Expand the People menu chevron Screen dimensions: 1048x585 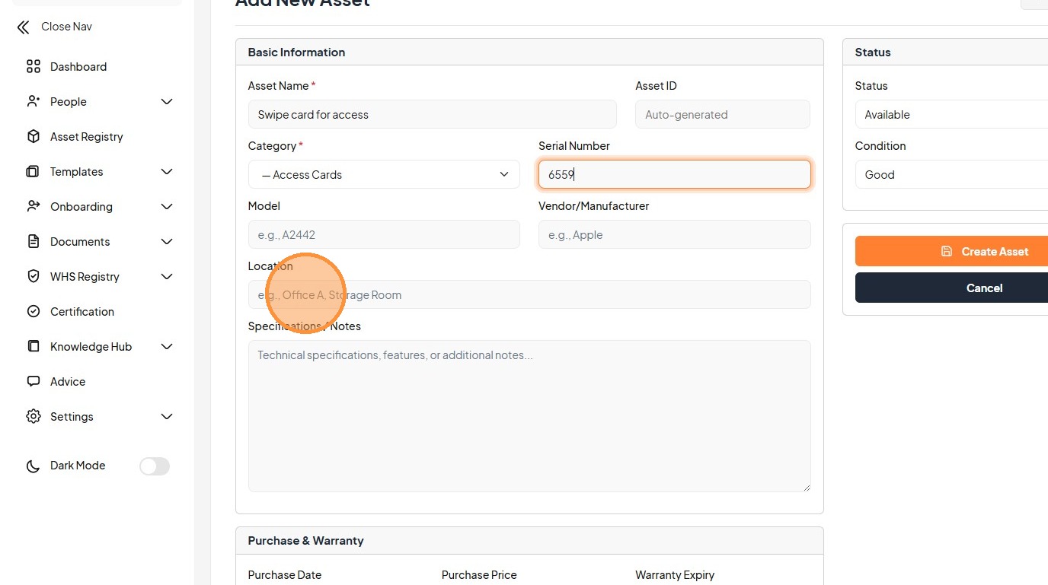(x=167, y=102)
